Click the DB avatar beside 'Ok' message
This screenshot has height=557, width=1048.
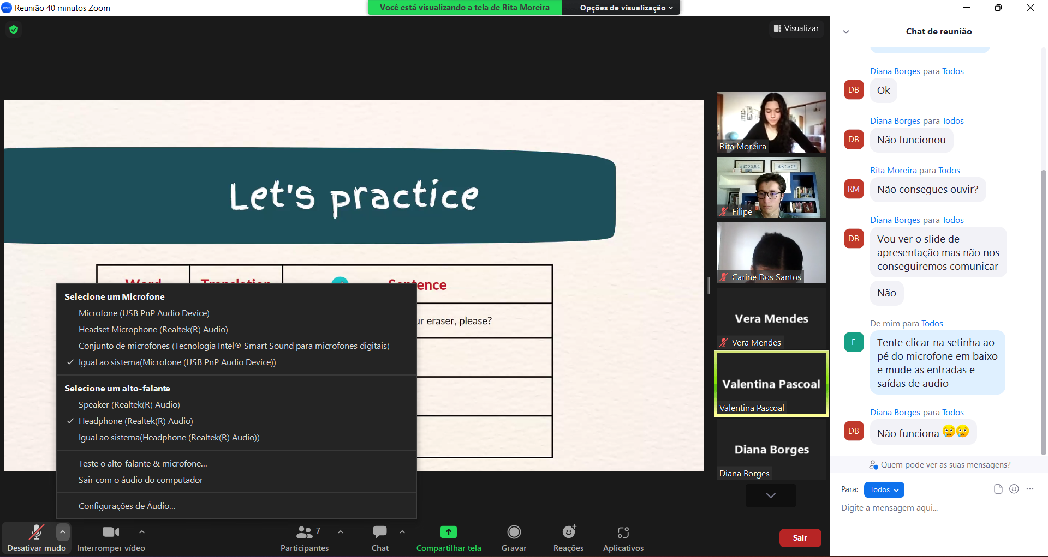click(854, 90)
